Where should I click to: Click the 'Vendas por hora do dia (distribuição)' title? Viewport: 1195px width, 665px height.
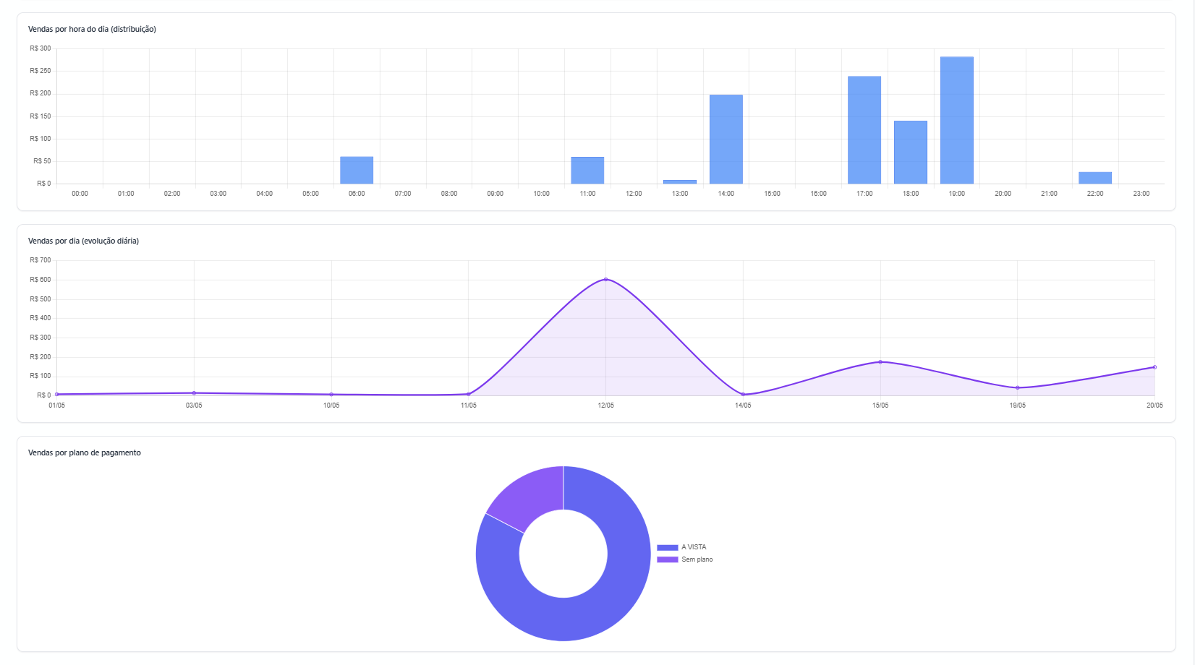point(92,29)
